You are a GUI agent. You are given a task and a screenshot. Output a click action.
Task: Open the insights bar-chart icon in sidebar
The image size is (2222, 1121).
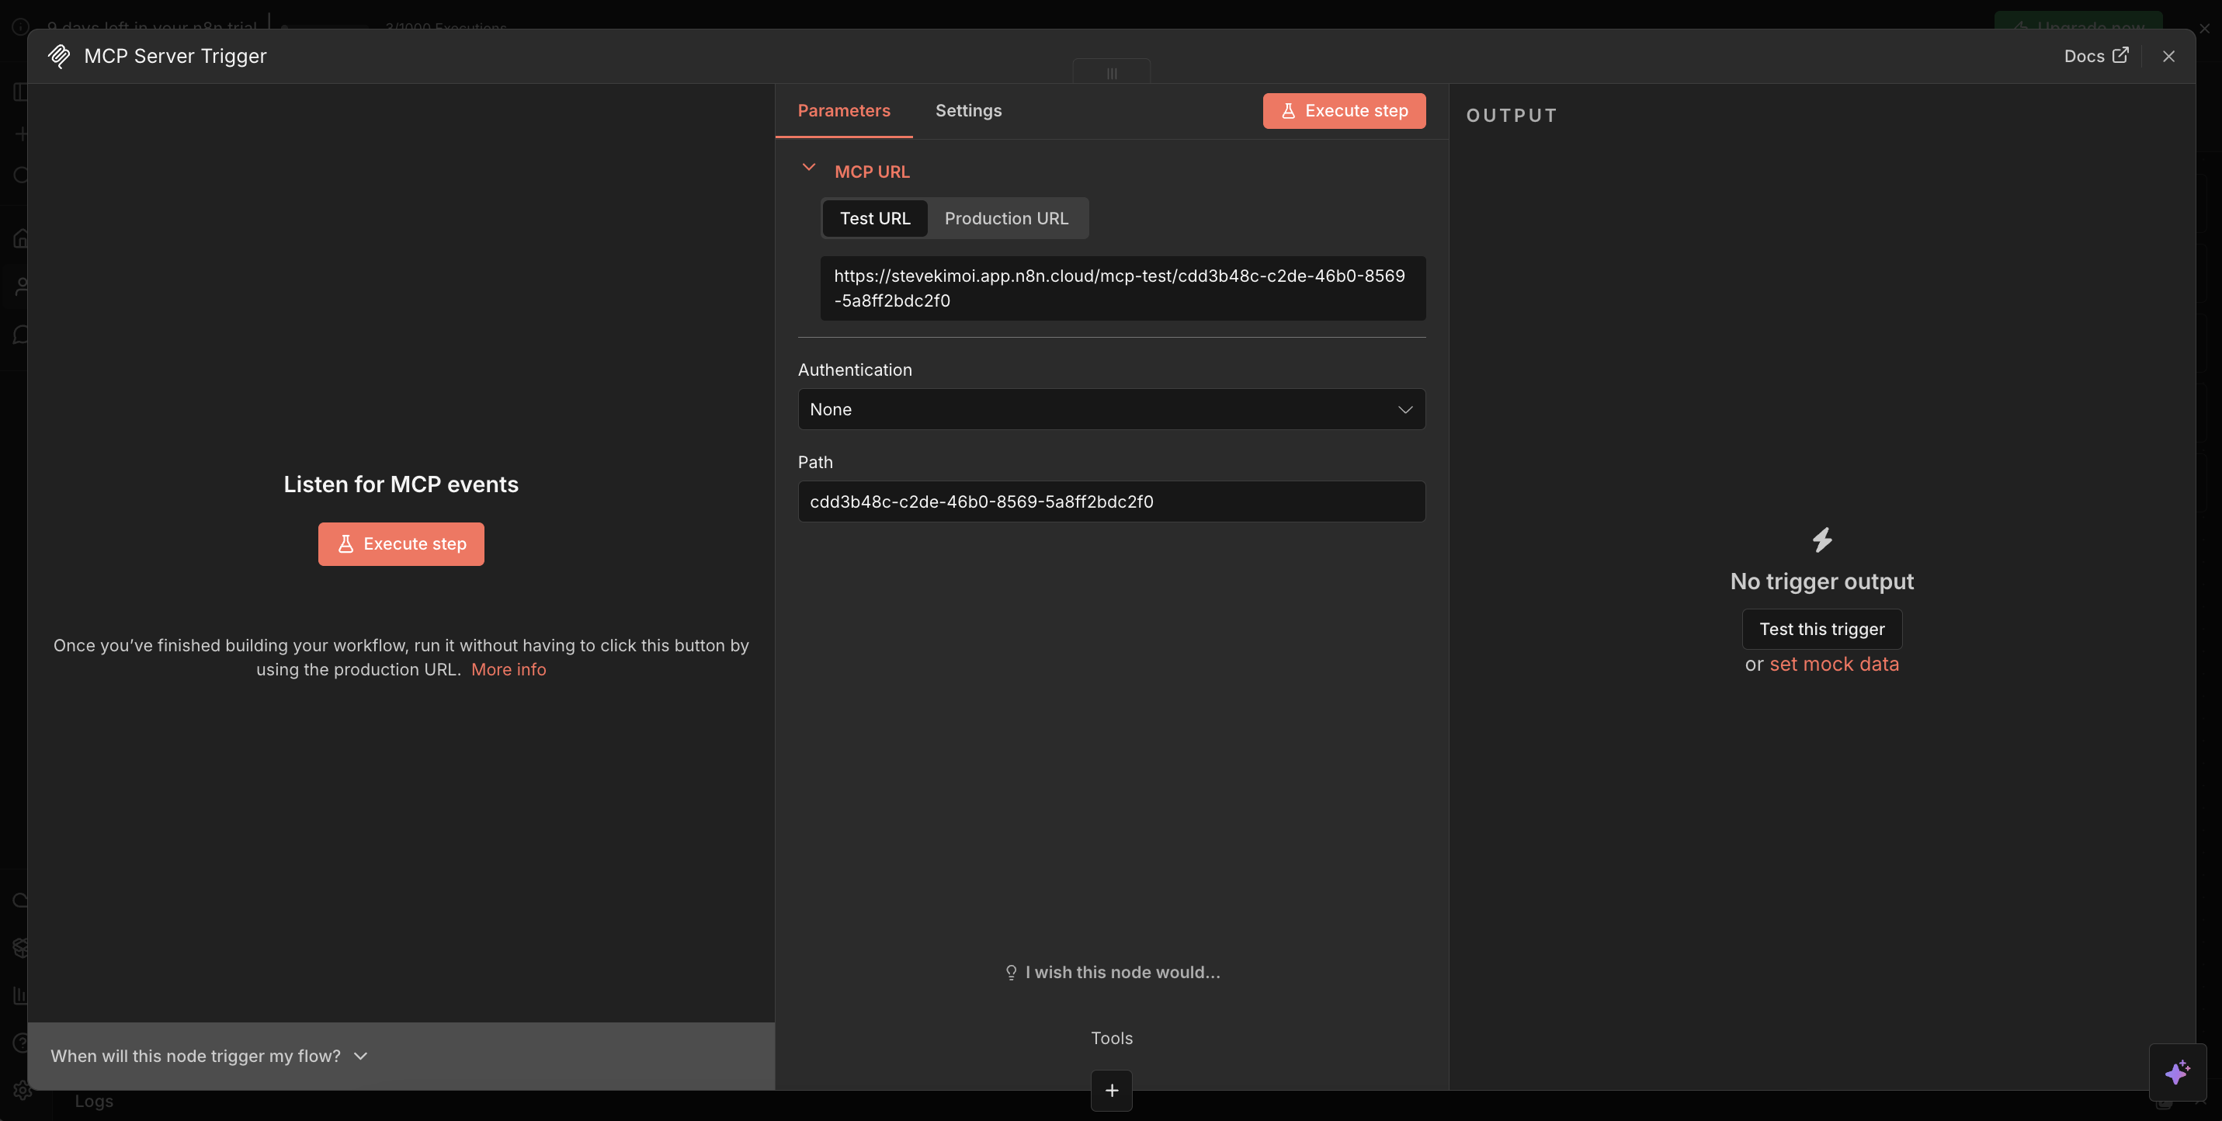tap(22, 995)
